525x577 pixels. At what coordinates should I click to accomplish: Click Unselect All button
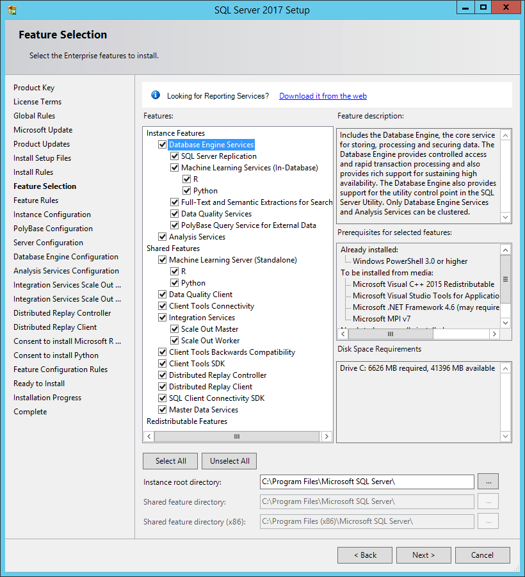coord(229,461)
